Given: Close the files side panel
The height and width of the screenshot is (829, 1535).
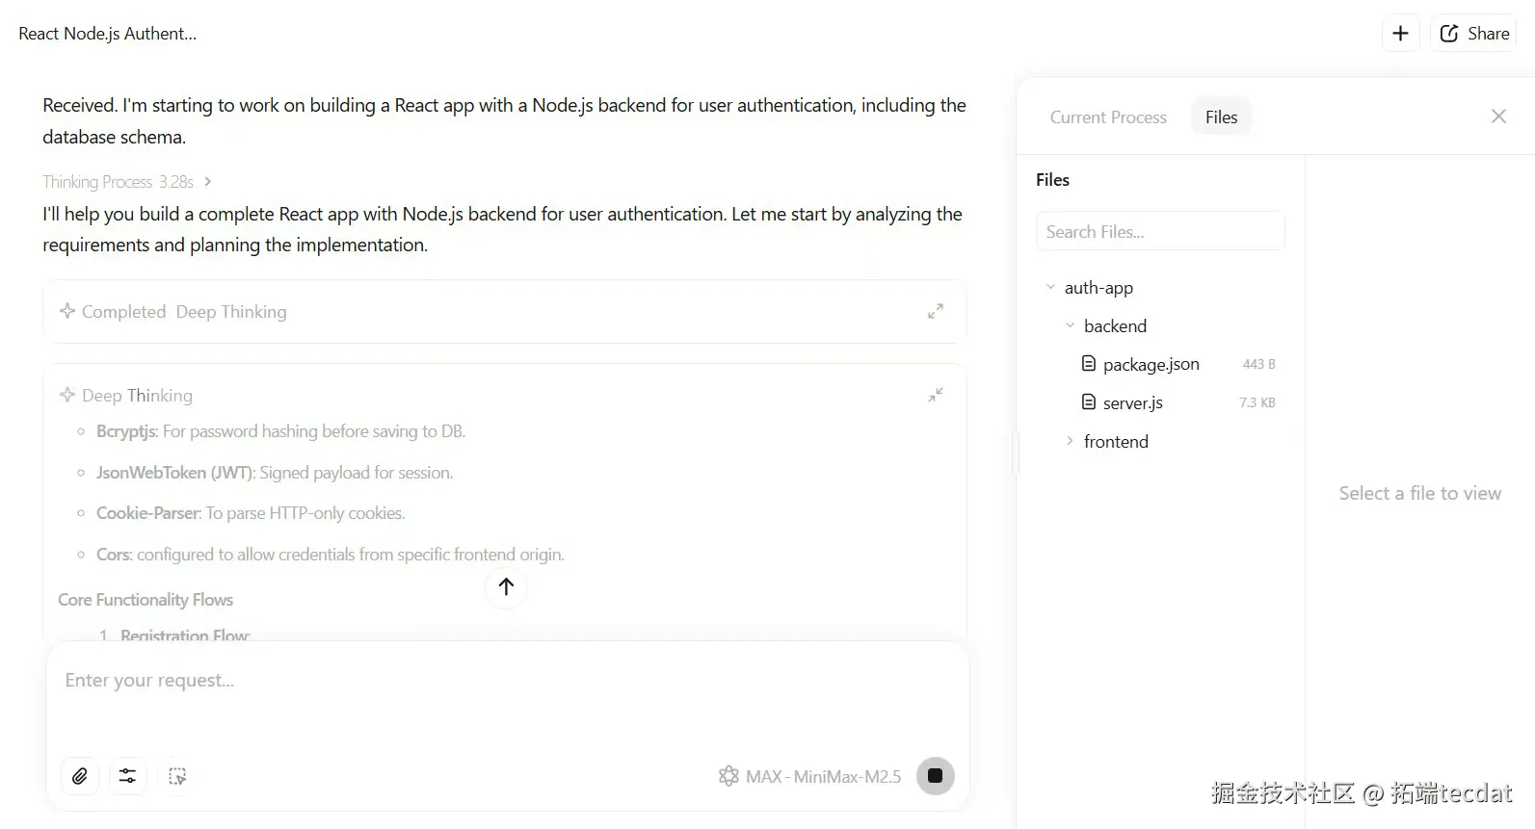Looking at the screenshot, I should [1498, 117].
